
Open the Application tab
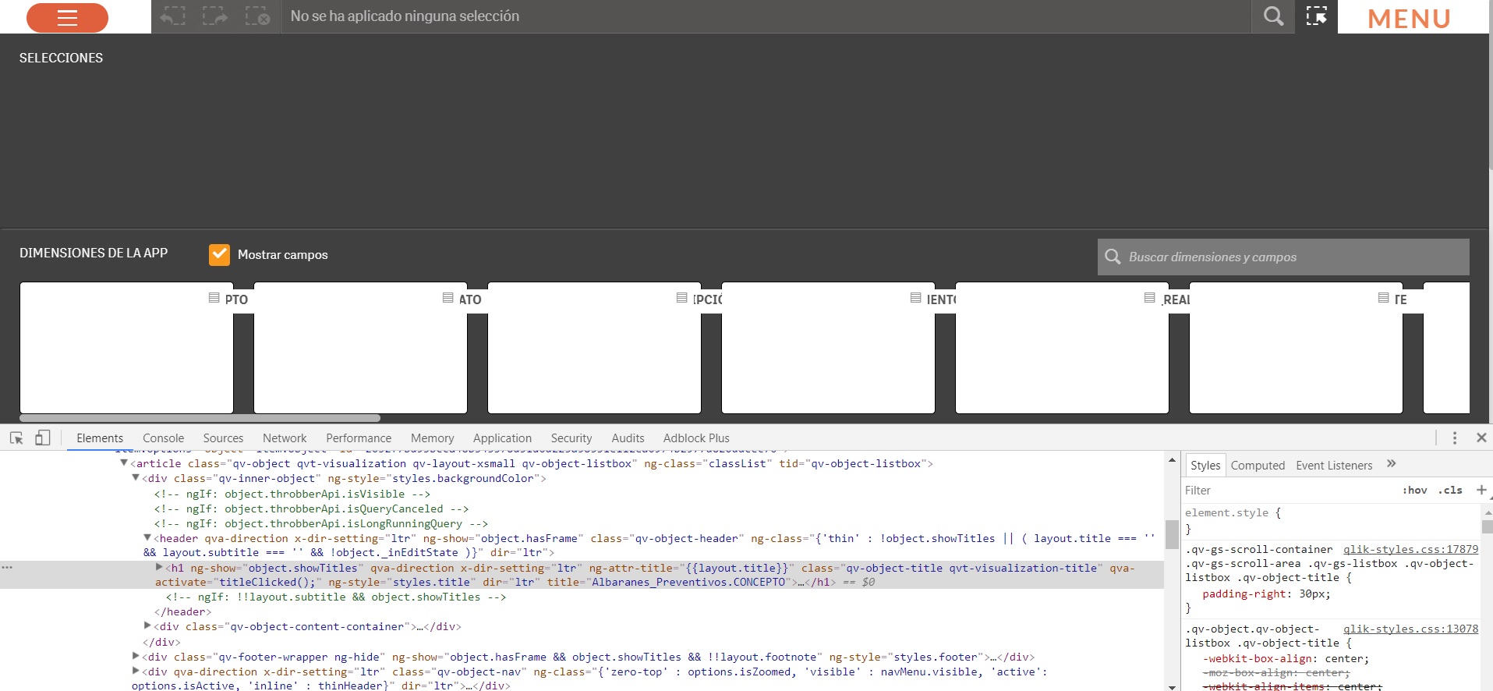pyautogui.click(x=502, y=438)
